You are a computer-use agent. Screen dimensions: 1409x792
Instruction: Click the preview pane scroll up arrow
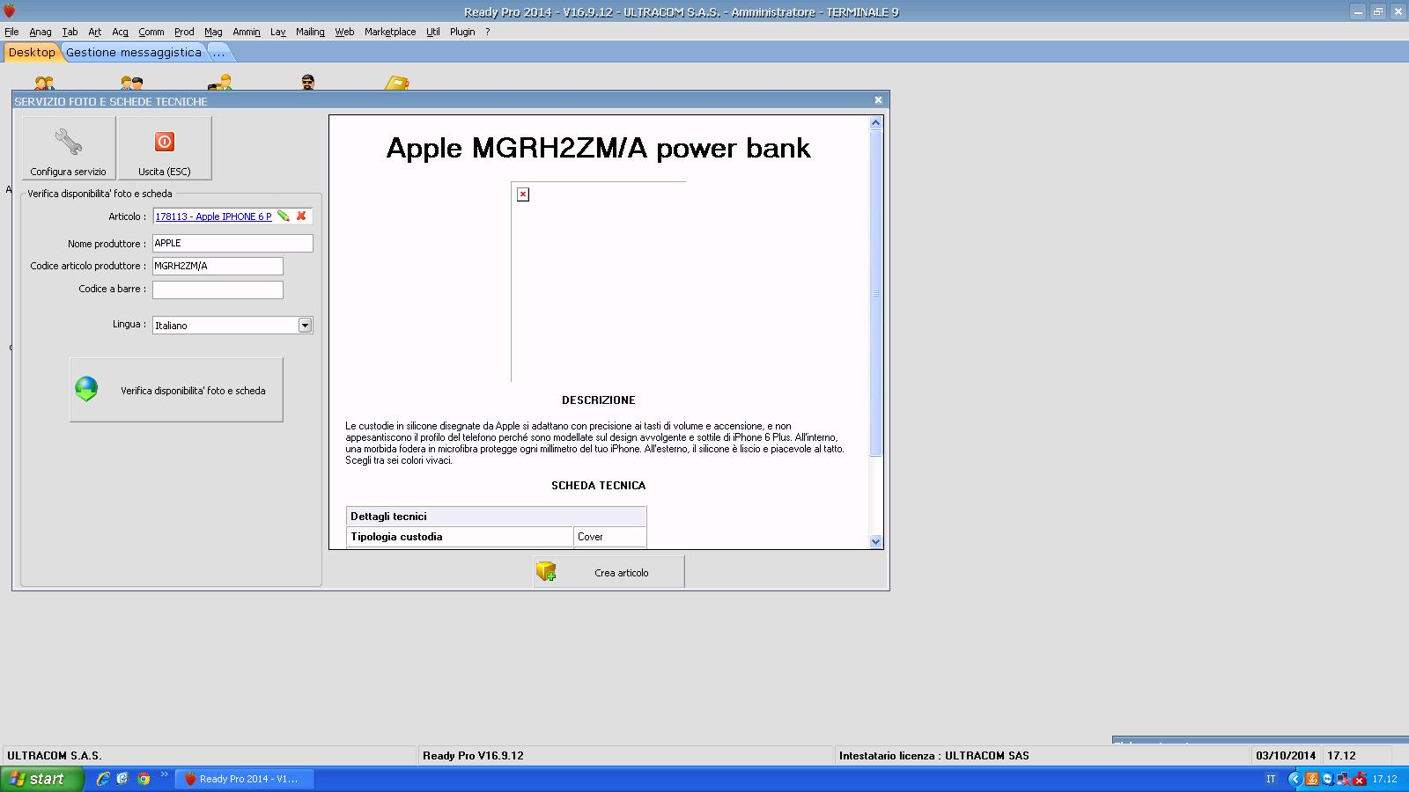875,123
